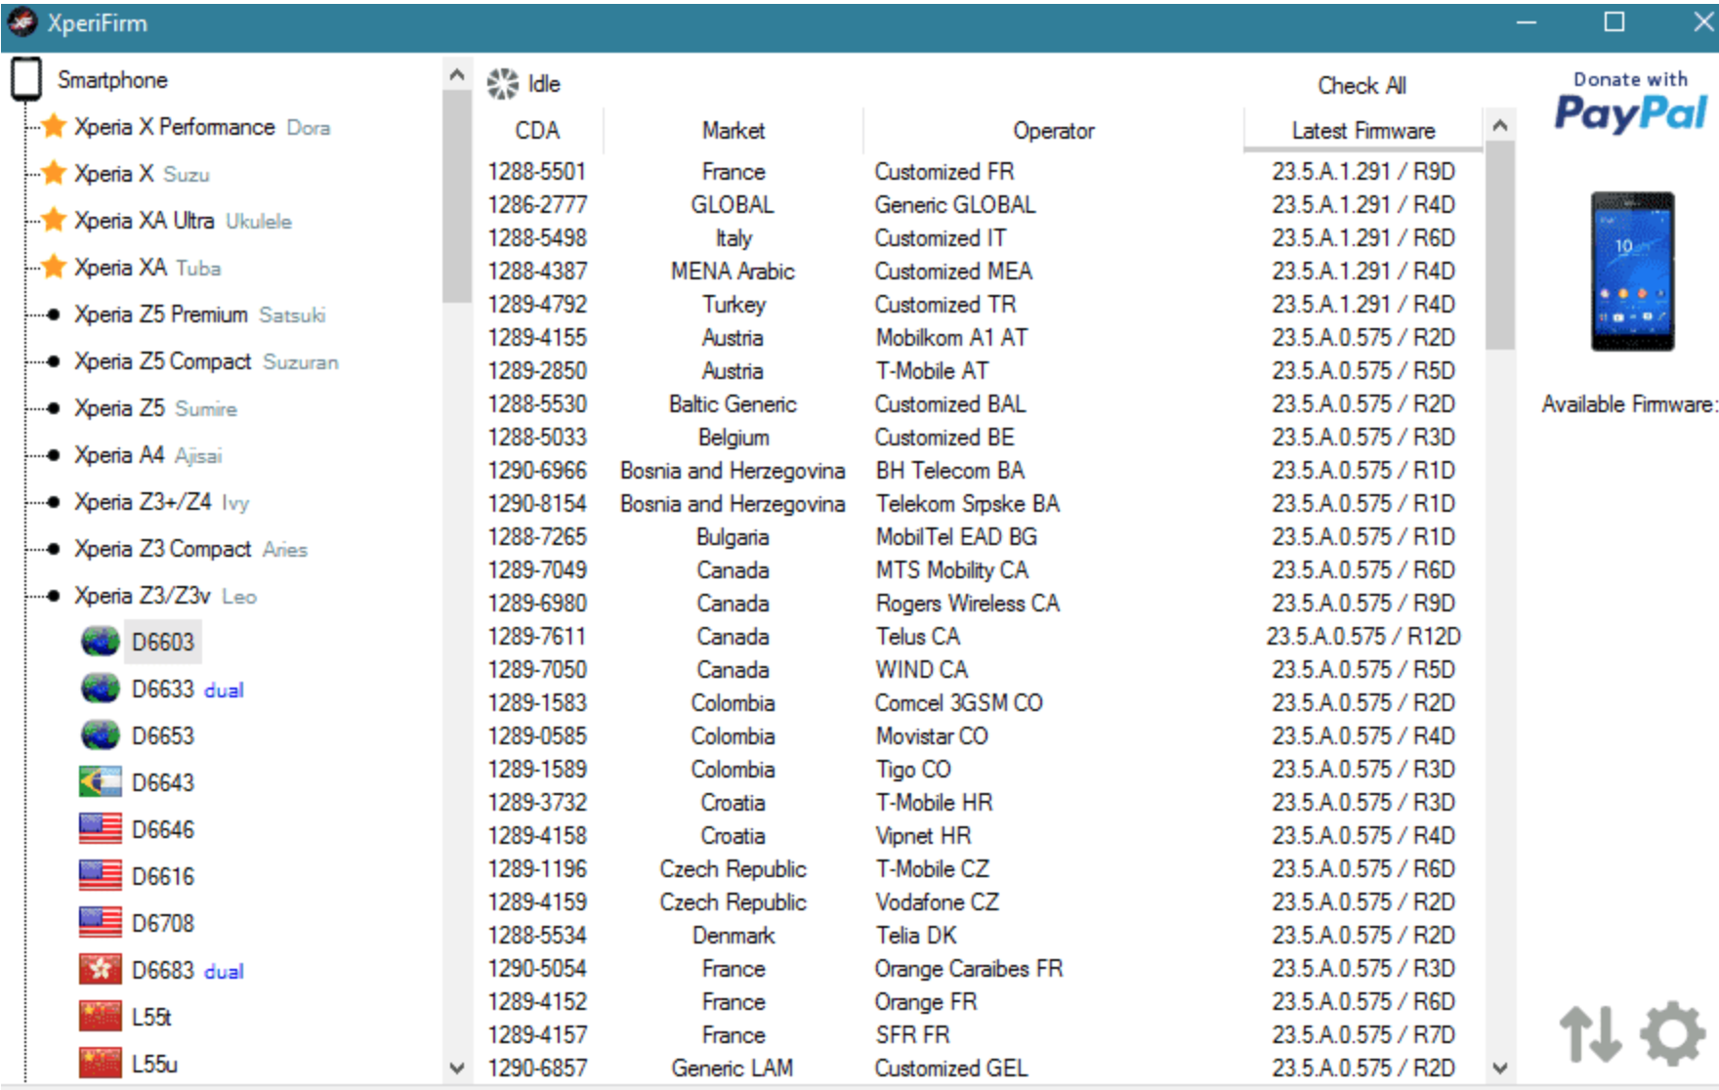Click the US flag icon next to D6708
Viewport: 1719px width, 1090px height.
(100, 923)
